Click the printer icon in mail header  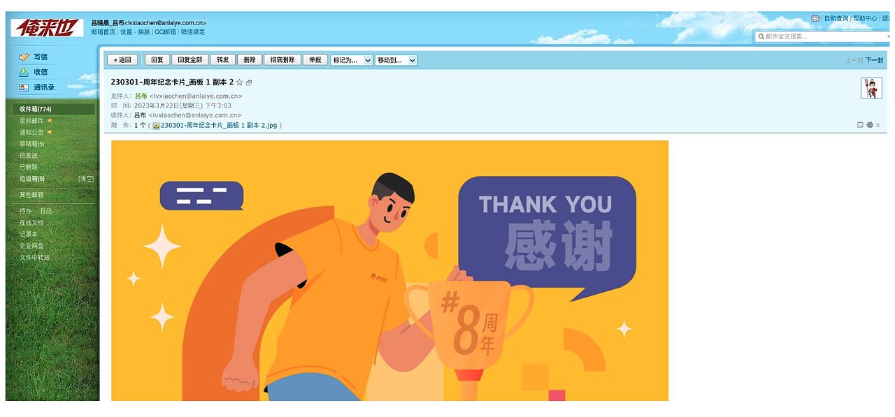point(869,125)
